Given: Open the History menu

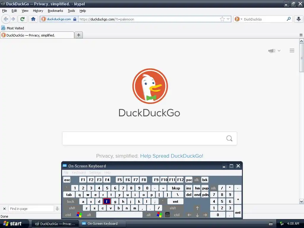Looking at the screenshot, I should pos(38,11).
